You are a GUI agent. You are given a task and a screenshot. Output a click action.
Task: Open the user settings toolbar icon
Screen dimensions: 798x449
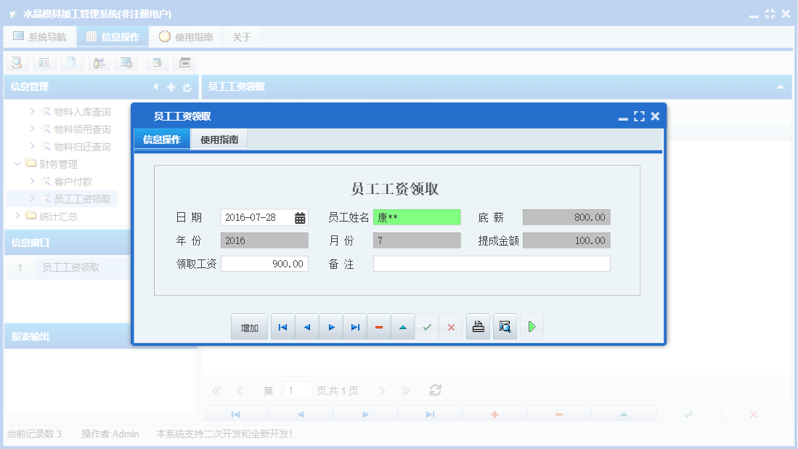[99, 62]
